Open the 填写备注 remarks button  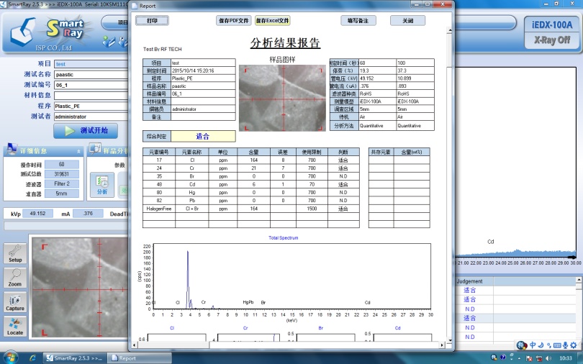[x=358, y=20]
